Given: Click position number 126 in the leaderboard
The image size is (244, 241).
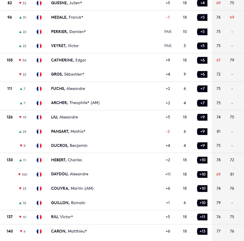Looking at the screenshot, I should click(x=10, y=117).
